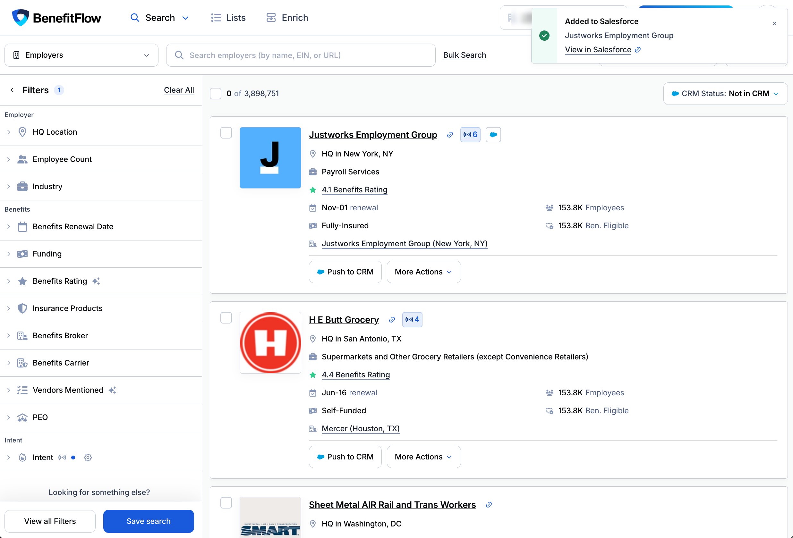Check the Sheet Metal AIR Rail checkbox

coord(226,502)
